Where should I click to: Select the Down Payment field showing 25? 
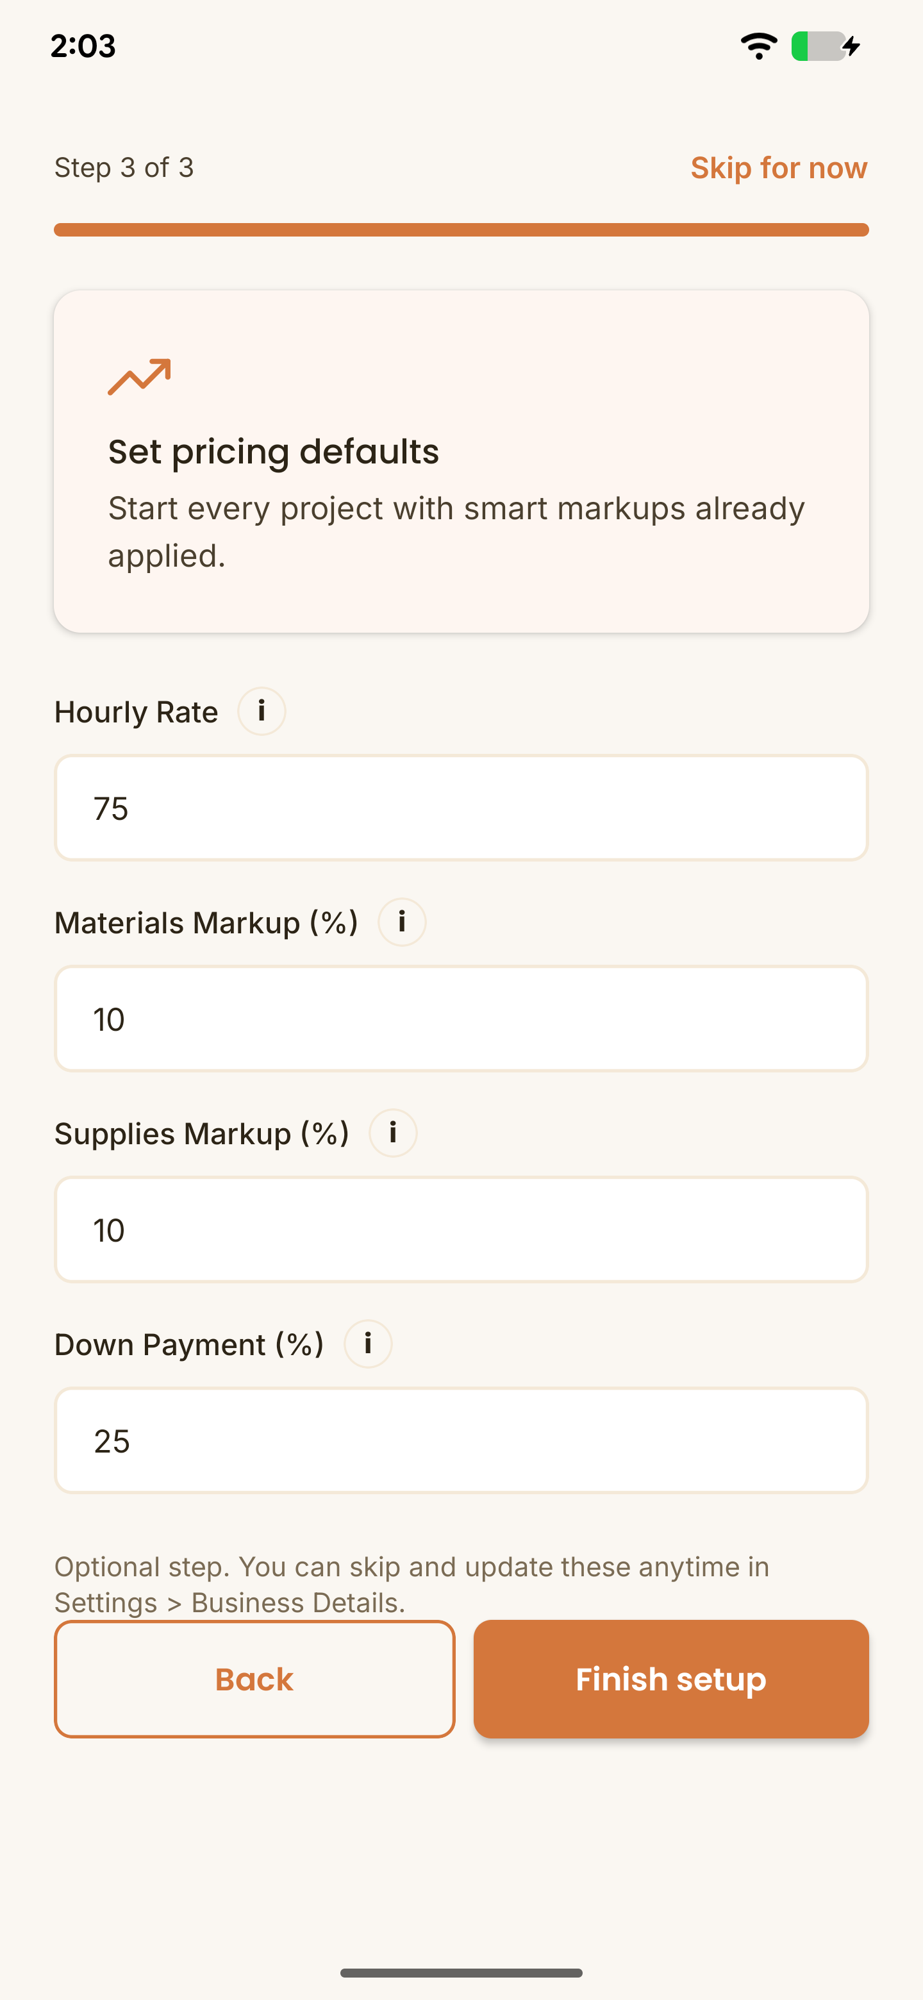click(x=461, y=1441)
